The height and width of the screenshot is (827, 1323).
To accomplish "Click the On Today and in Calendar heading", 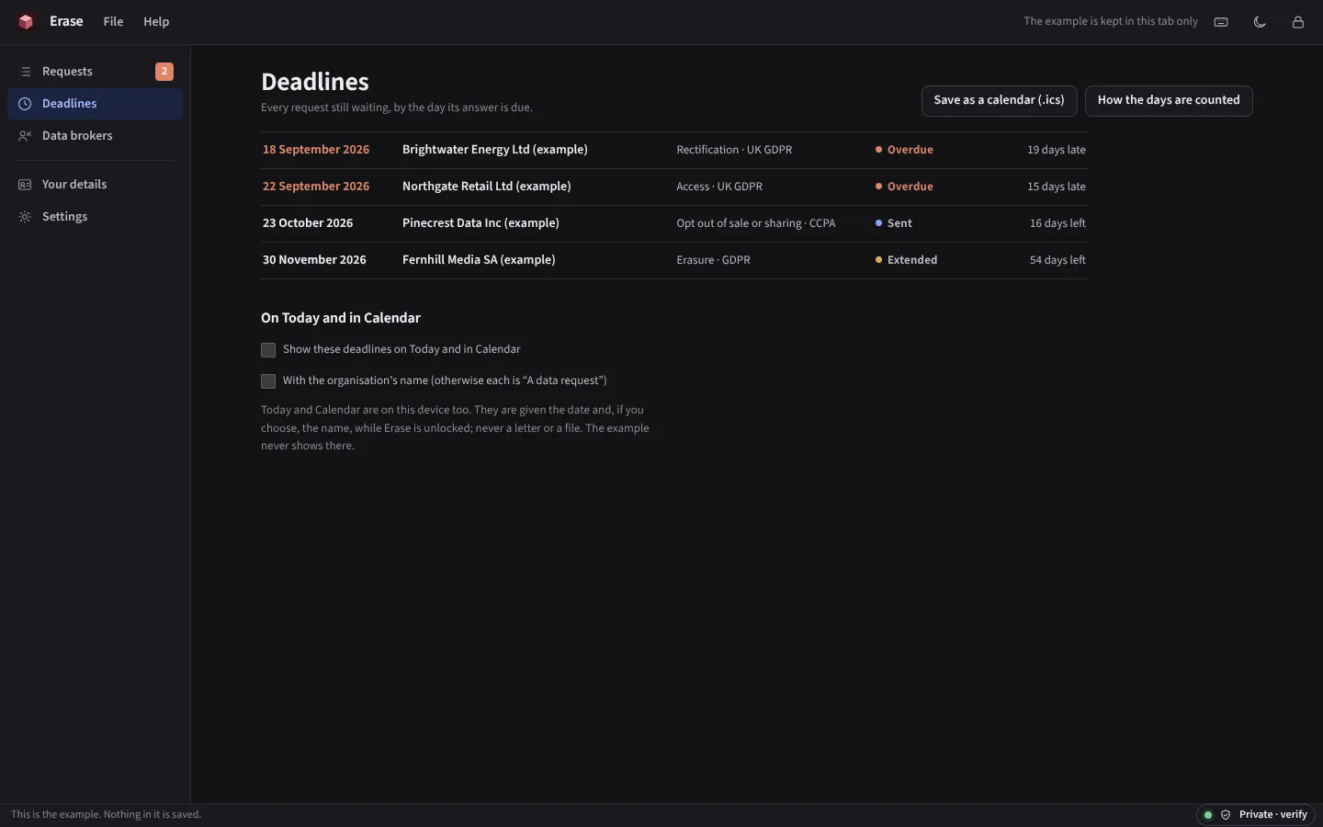I will 341,318.
